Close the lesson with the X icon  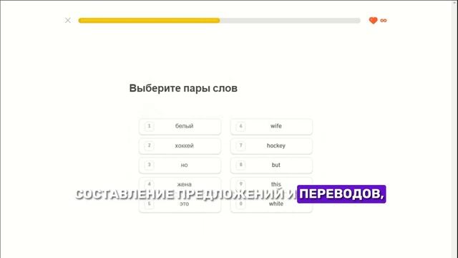tap(68, 20)
